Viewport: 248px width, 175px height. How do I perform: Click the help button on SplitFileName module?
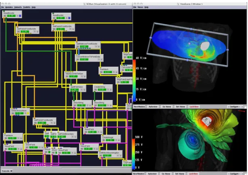tap(82, 90)
